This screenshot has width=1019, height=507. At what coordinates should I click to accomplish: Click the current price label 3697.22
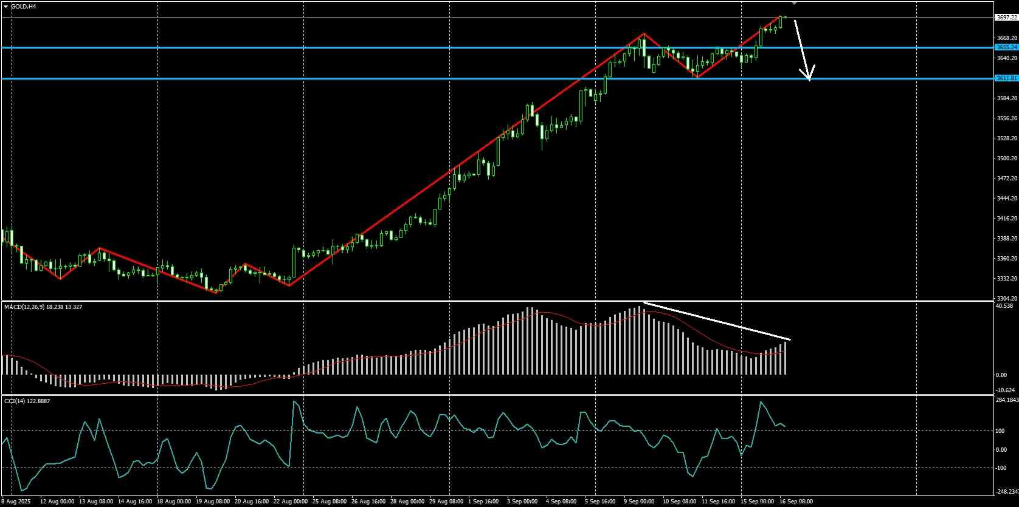coord(1006,18)
